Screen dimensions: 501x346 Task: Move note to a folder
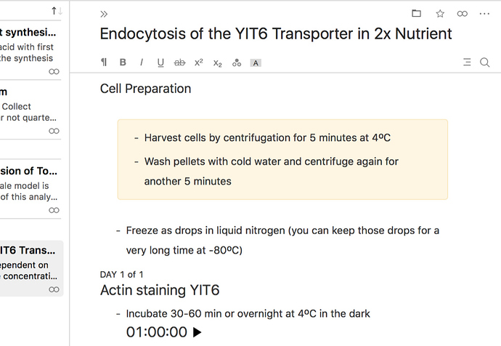[416, 13]
